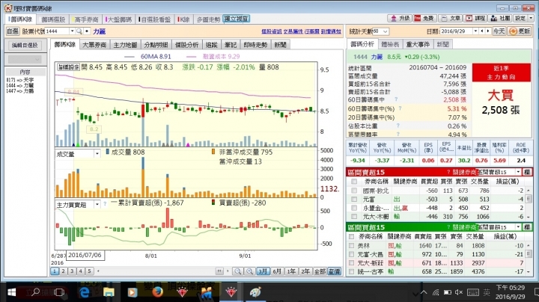Click the active red diamond app on taskbar
Screen dimensions: 539x302
point(231,292)
